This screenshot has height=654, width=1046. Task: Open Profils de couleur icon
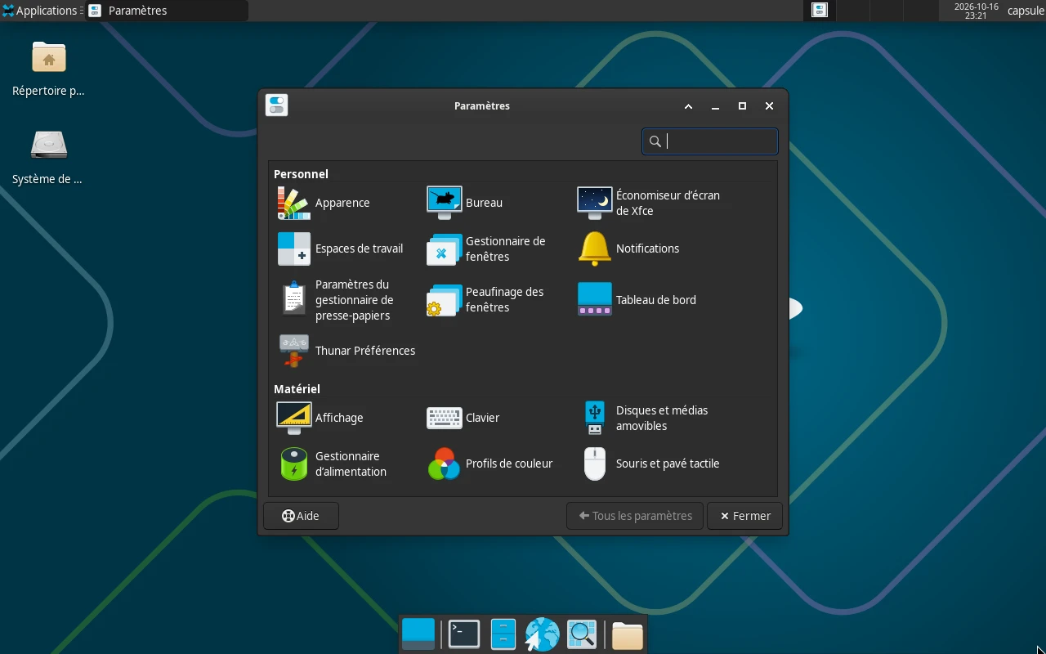coord(445,464)
